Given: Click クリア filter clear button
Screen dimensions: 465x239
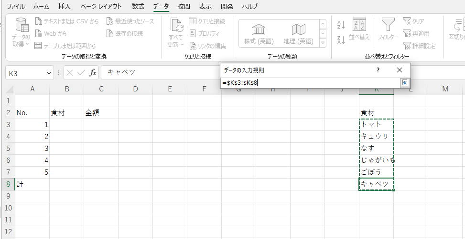Looking at the screenshot, I should pos(413,21).
